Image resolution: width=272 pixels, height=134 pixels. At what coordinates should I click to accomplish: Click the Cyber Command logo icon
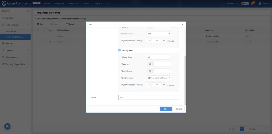(4, 3)
